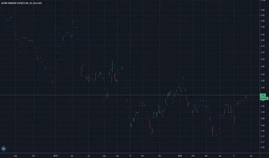This screenshot has height=158, width=269.
Task: Click the 2.05 price axis label
Action: [x=263, y=147]
